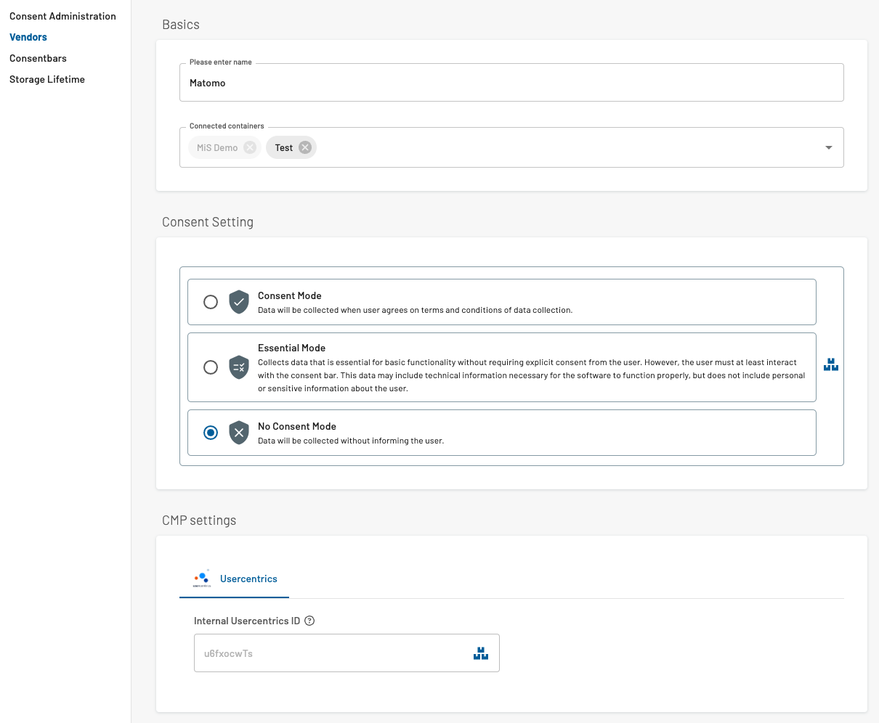Viewport: 879px width, 723px height.
Task: Expand the Connected containers dropdown arrow
Action: [828, 147]
